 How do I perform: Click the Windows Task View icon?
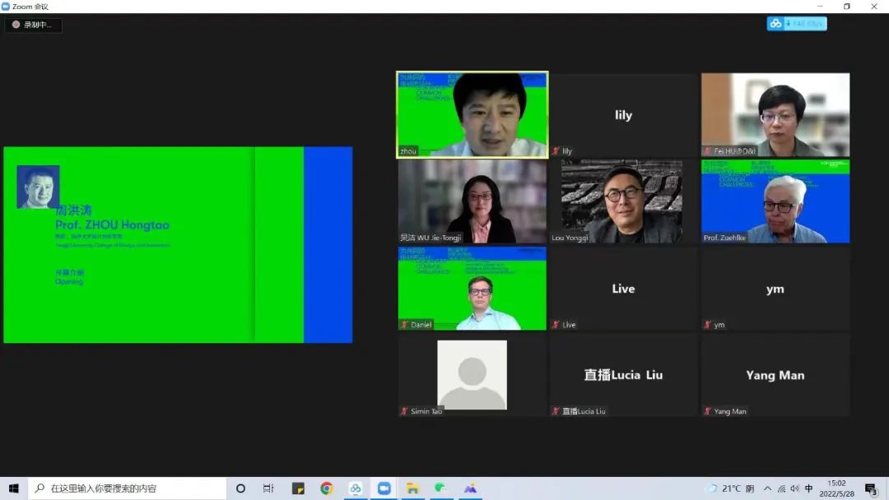coord(268,488)
